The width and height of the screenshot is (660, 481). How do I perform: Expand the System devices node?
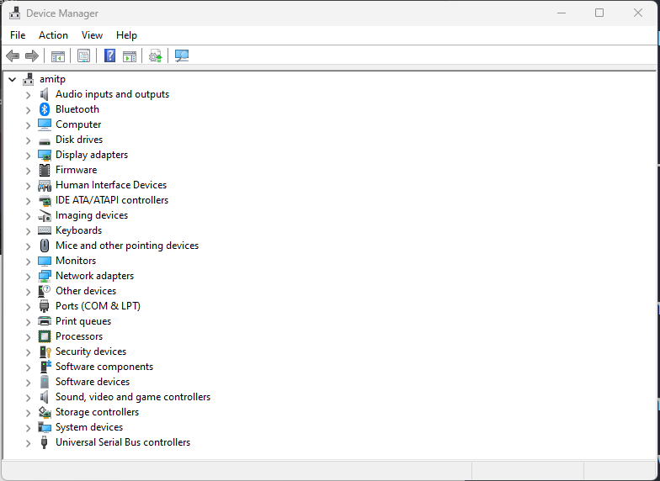point(29,428)
